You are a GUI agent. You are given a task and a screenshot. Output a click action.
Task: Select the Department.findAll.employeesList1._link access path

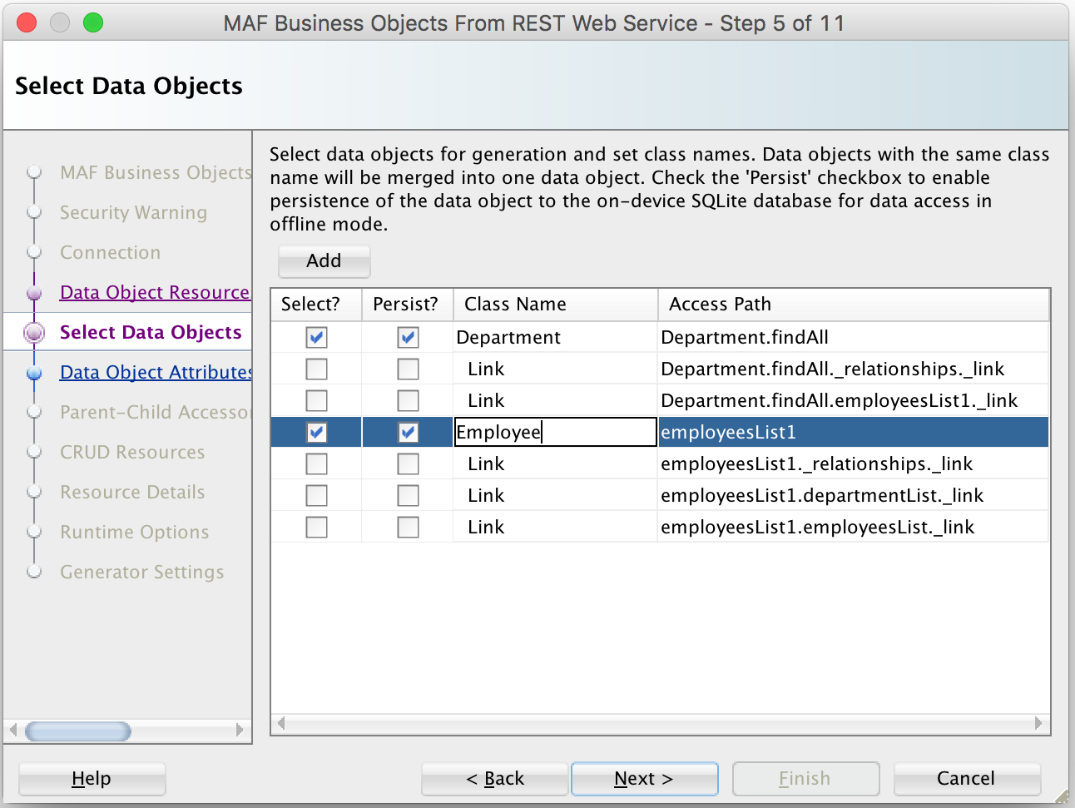pyautogui.click(x=853, y=400)
